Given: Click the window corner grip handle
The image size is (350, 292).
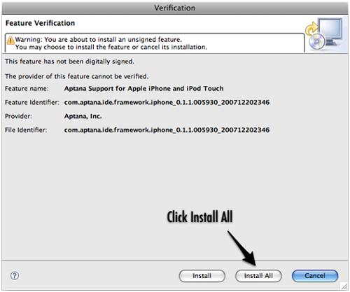Looking at the screenshot, I should coord(344,286).
